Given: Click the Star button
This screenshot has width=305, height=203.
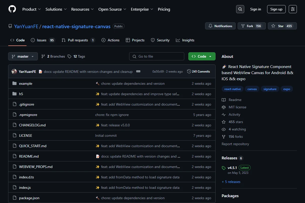Looking at the screenshot, I should pos(282,26).
